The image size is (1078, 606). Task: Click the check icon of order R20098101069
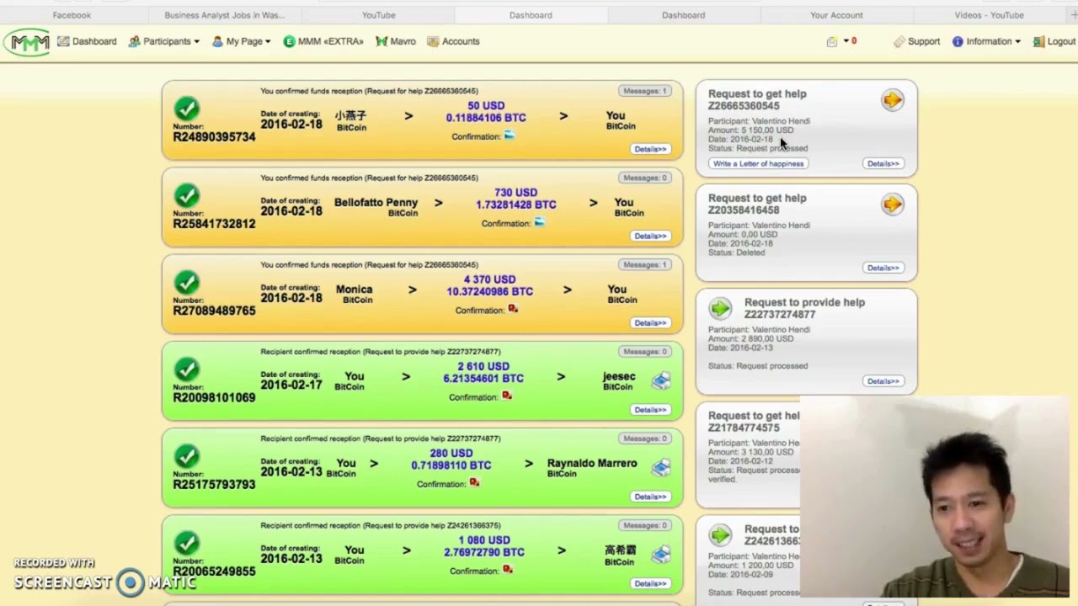(187, 369)
